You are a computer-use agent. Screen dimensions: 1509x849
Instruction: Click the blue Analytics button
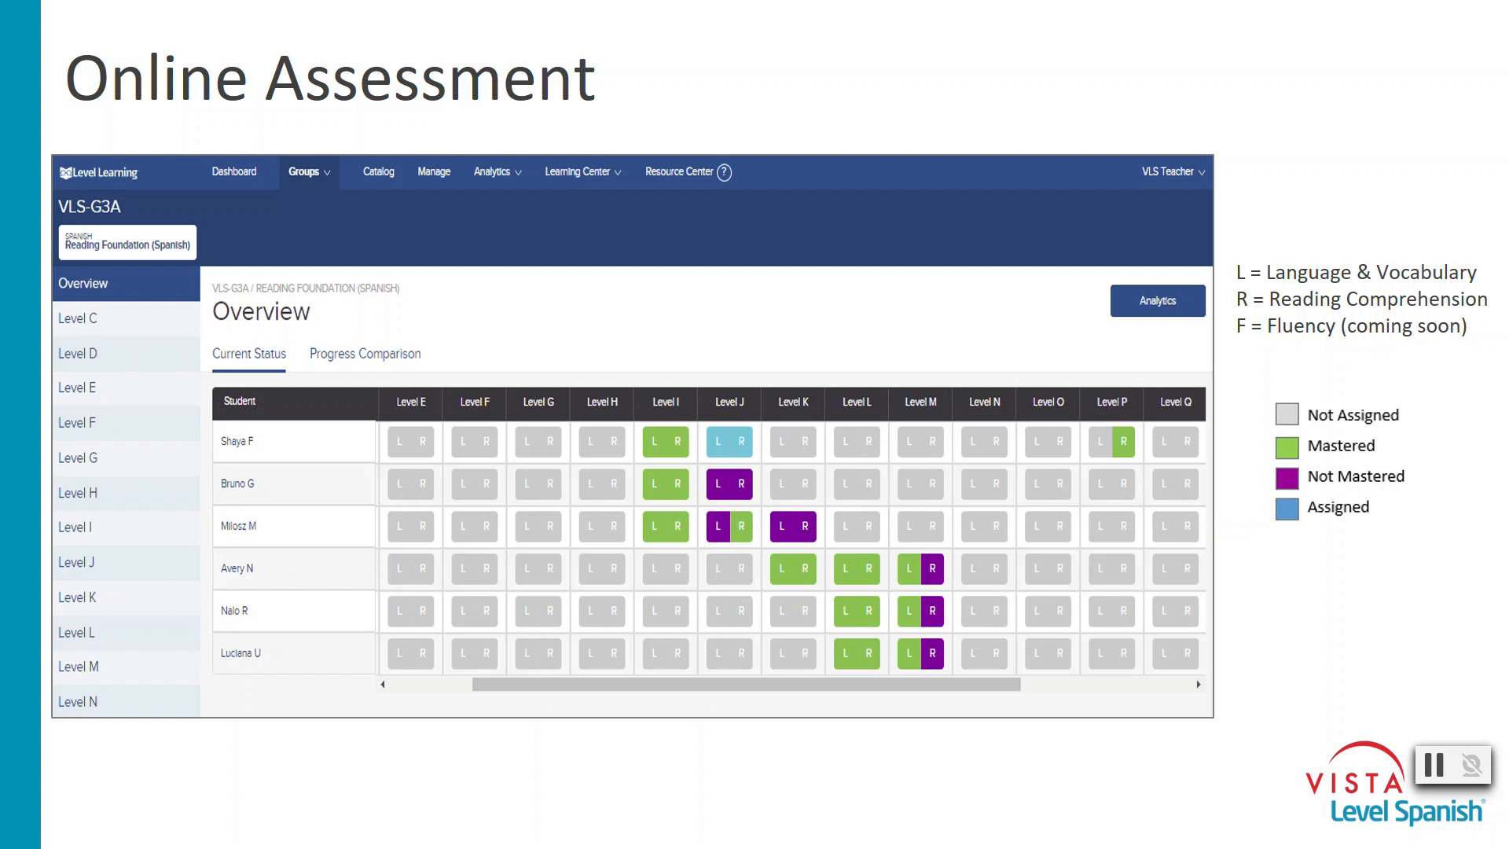coord(1157,301)
